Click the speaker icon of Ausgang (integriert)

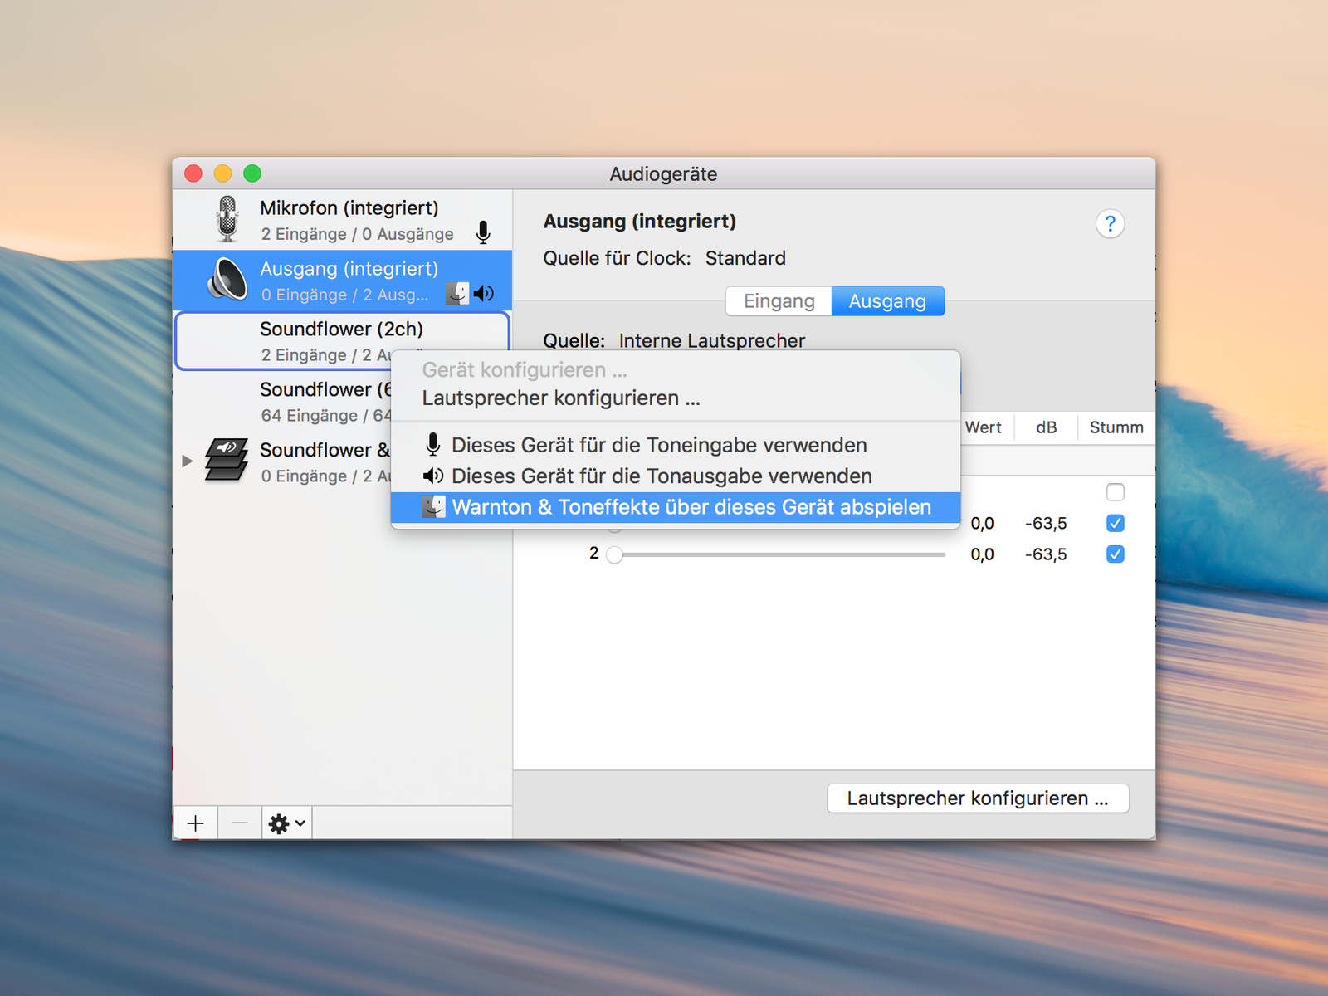[x=227, y=279]
